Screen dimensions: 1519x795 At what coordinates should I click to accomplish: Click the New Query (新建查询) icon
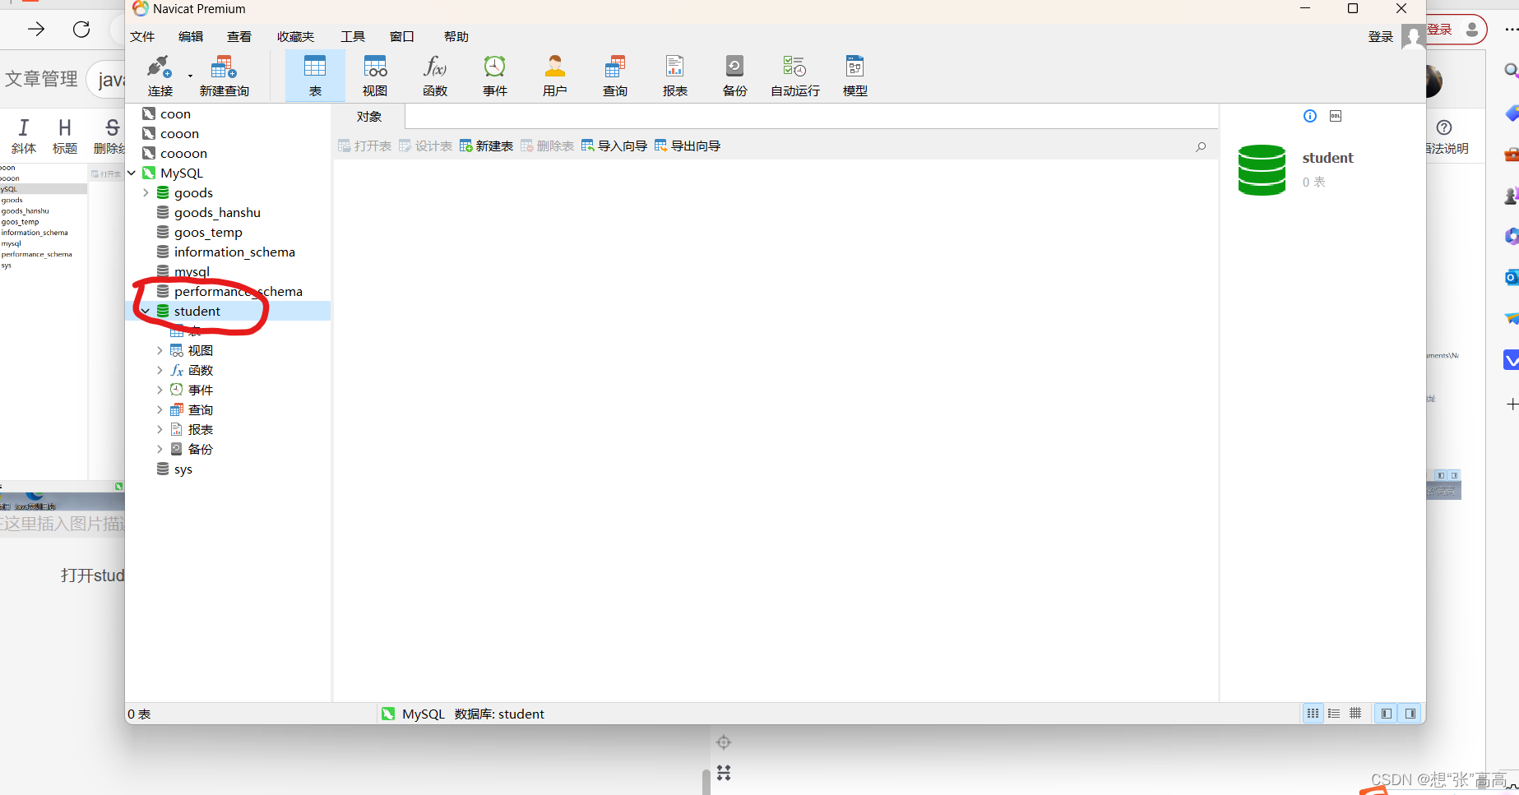click(224, 76)
